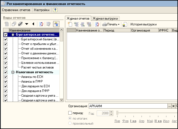Viewport: 178px width, 129px height.
Task: Click the Наименование о... column header in the journal
Action: (89, 30)
